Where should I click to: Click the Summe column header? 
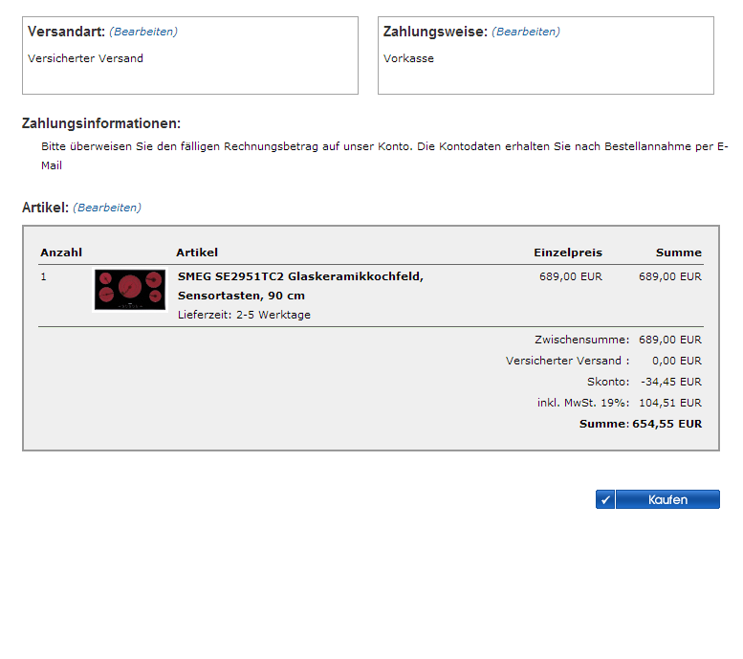(x=678, y=253)
